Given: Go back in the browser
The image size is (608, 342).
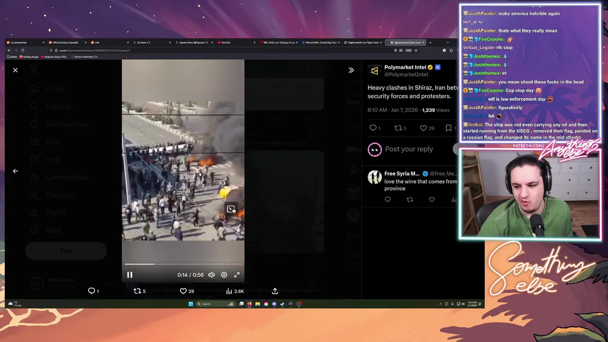Looking at the screenshot, I should [9, 50].
